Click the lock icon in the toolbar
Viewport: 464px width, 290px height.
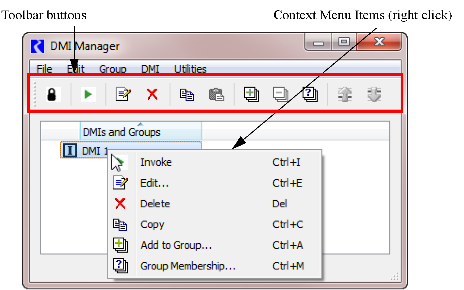point(52,94)
